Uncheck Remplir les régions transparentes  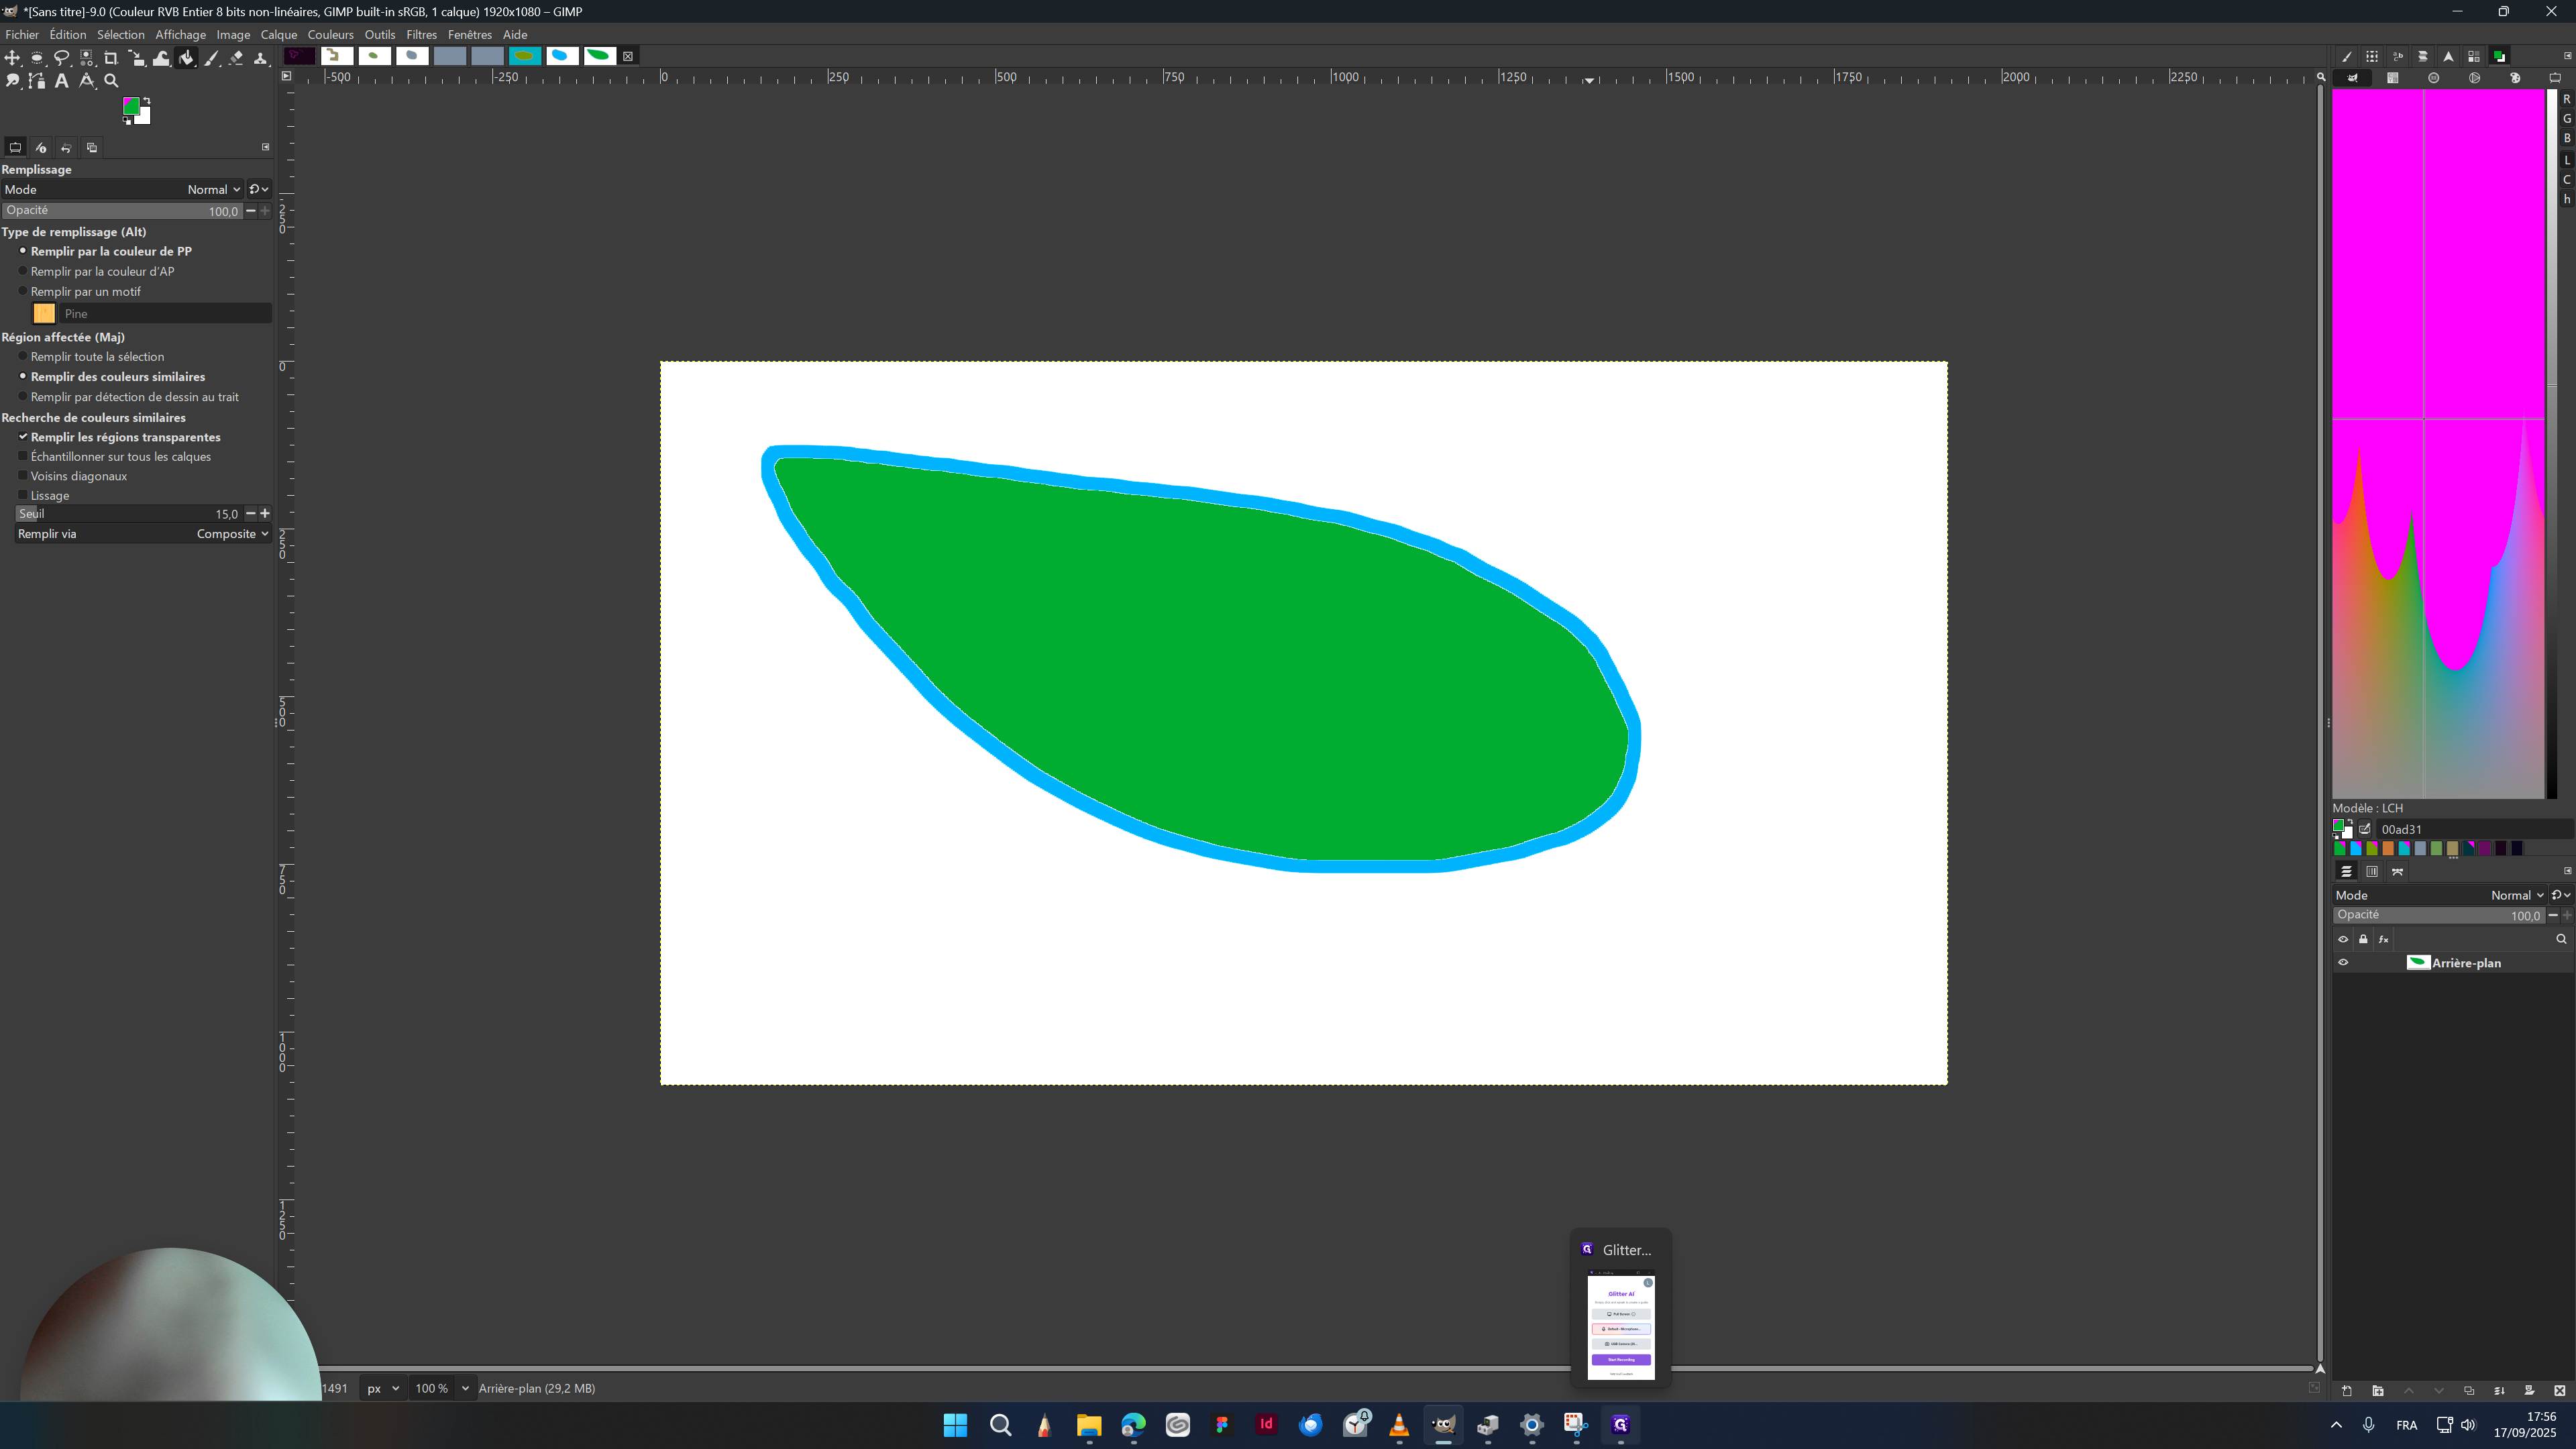pyautogui.click(x=23, y=437)
